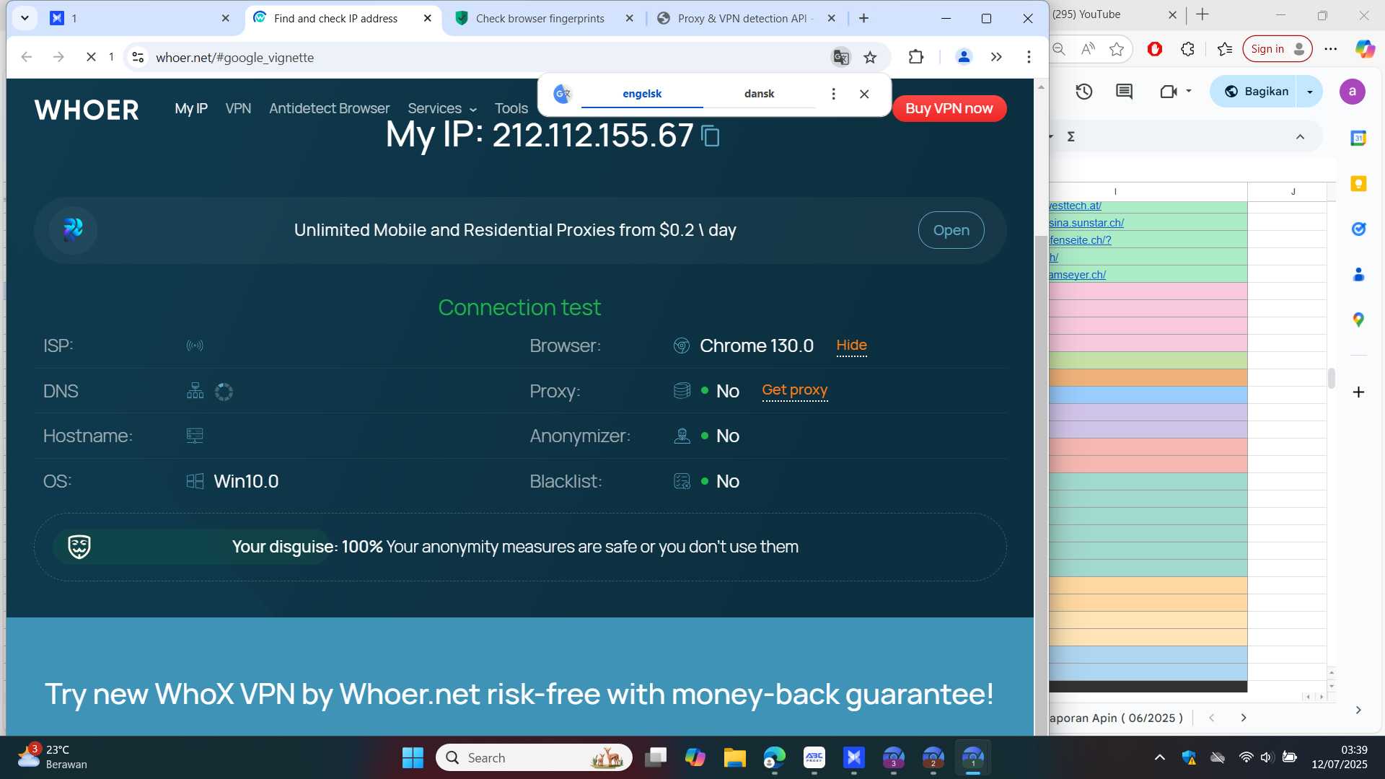Open the My IP nav item

coord(191,108)
